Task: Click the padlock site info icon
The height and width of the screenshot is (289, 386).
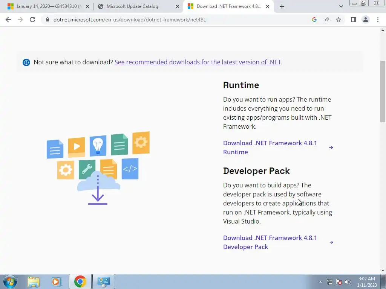Action: click(x=47, y=20)
